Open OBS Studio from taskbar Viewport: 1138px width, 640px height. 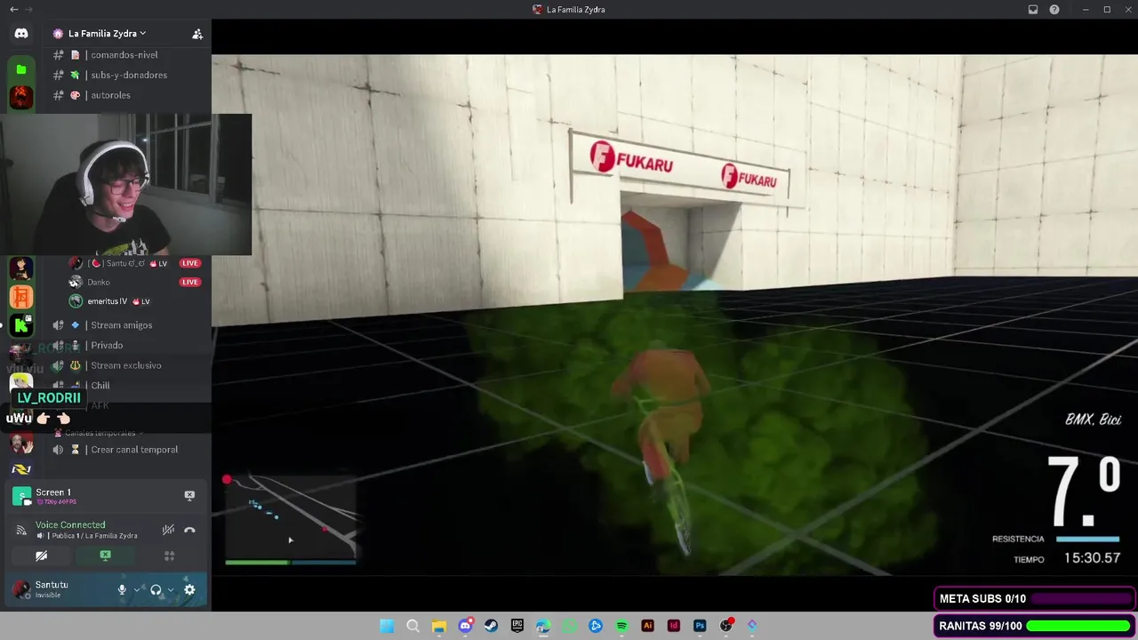[x=725, y=626]
